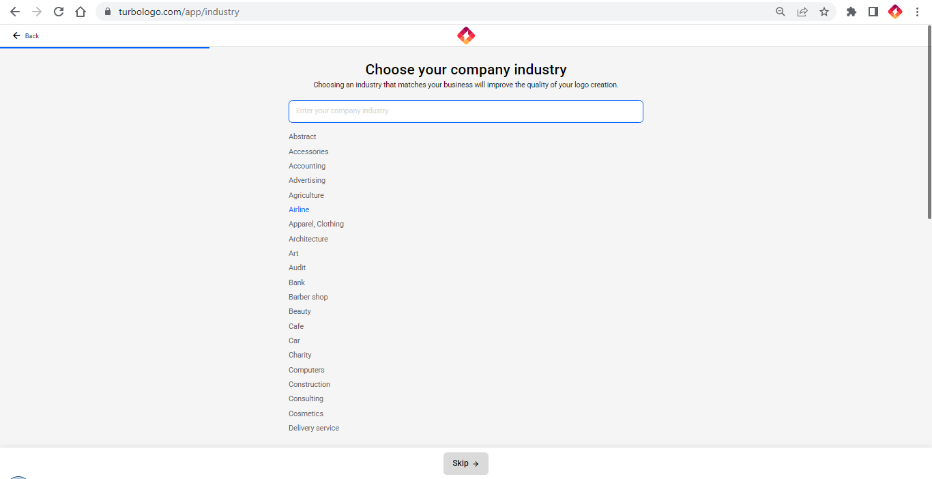Select the Airline industry option

click(x=299, y=209)
